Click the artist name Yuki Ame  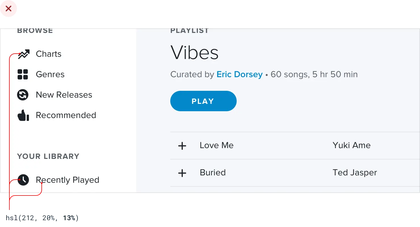click(x=352, y=145)
